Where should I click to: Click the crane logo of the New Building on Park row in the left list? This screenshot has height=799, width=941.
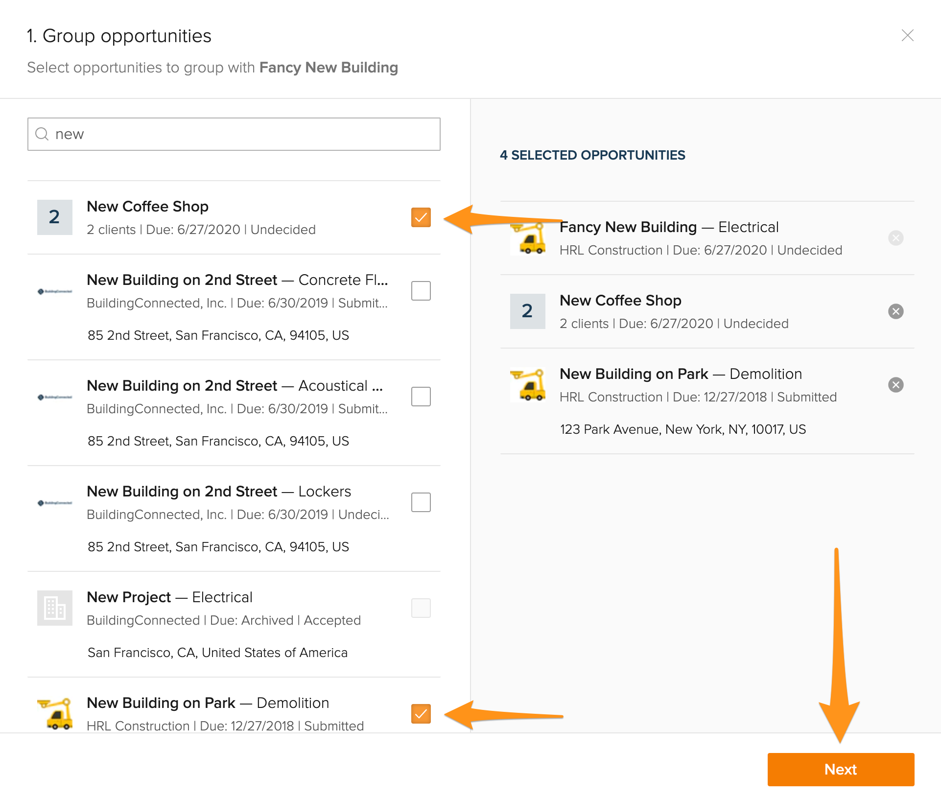[x=54, y=714]
